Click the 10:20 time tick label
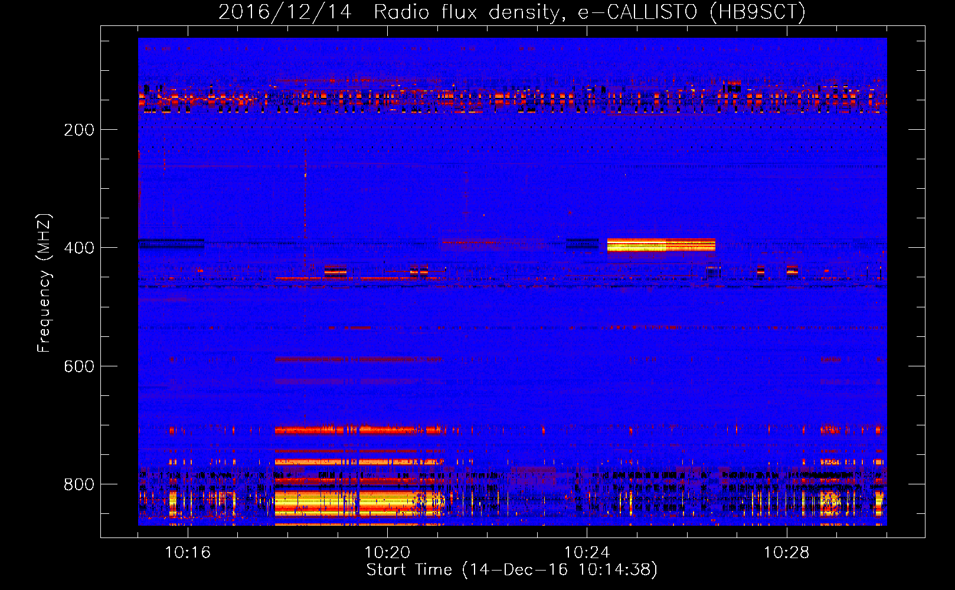The image size is (955, 590). point(387,553)
